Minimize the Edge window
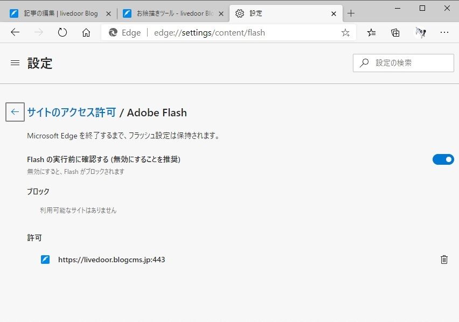Screen dimensions: 459x322 point(398,8)
